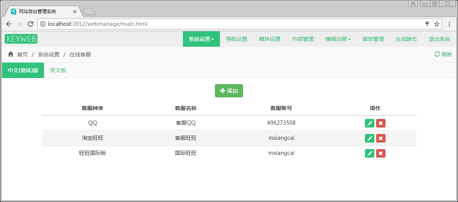Click 系统设置 in the breadcrumb

click(49, 54)
